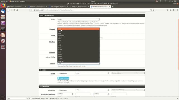Open the Firefox library icon
The width and height of the screenshot is (179, 100).
click(171, 10)
